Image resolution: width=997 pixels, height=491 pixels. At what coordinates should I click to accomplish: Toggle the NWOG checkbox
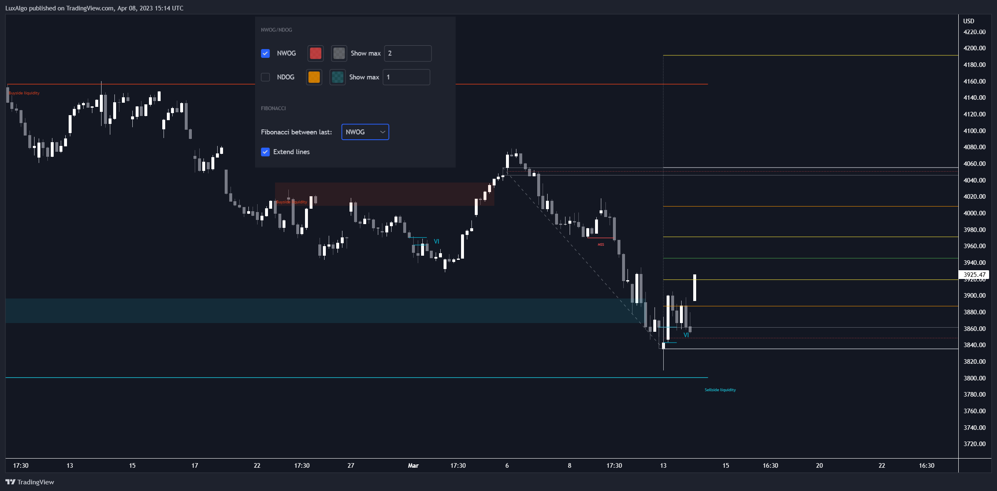(265, 53)
